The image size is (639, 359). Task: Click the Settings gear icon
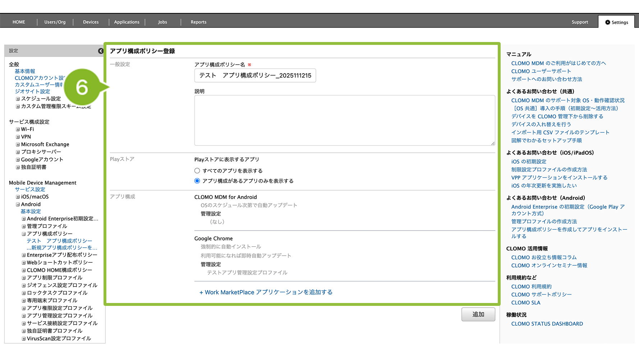[x=607, y=22]
